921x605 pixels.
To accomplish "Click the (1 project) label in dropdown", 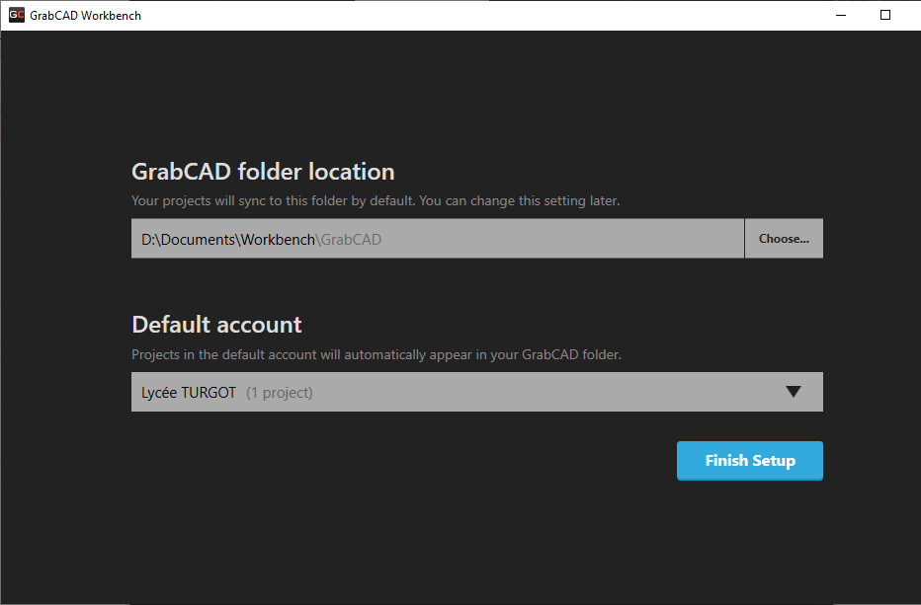I will [x=280, y=393].
